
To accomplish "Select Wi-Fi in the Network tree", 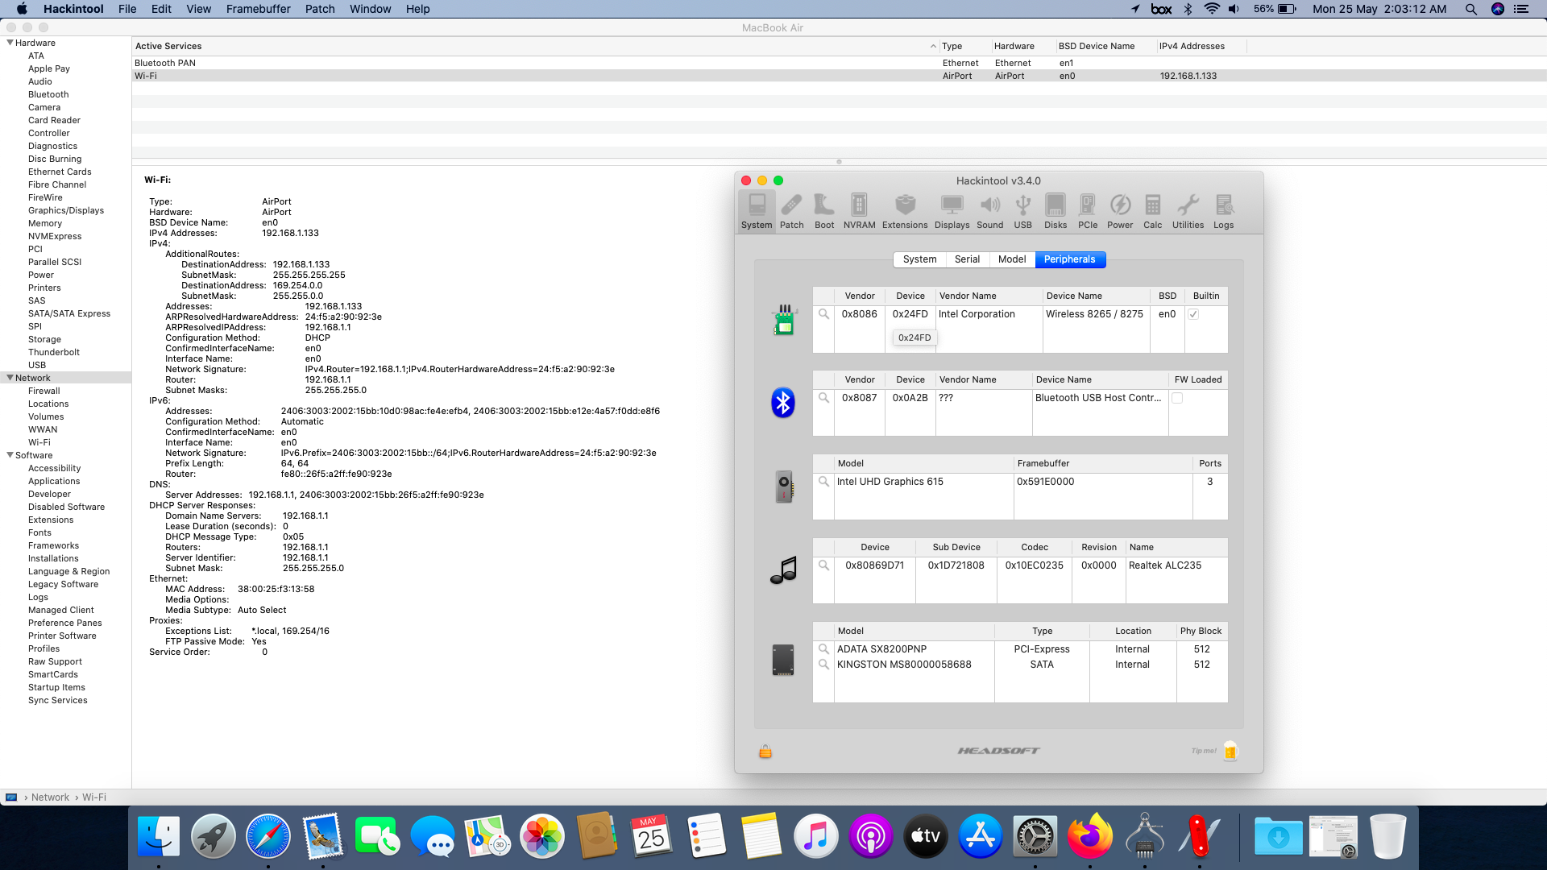I will pyautogui.click(x=39, y=442).
